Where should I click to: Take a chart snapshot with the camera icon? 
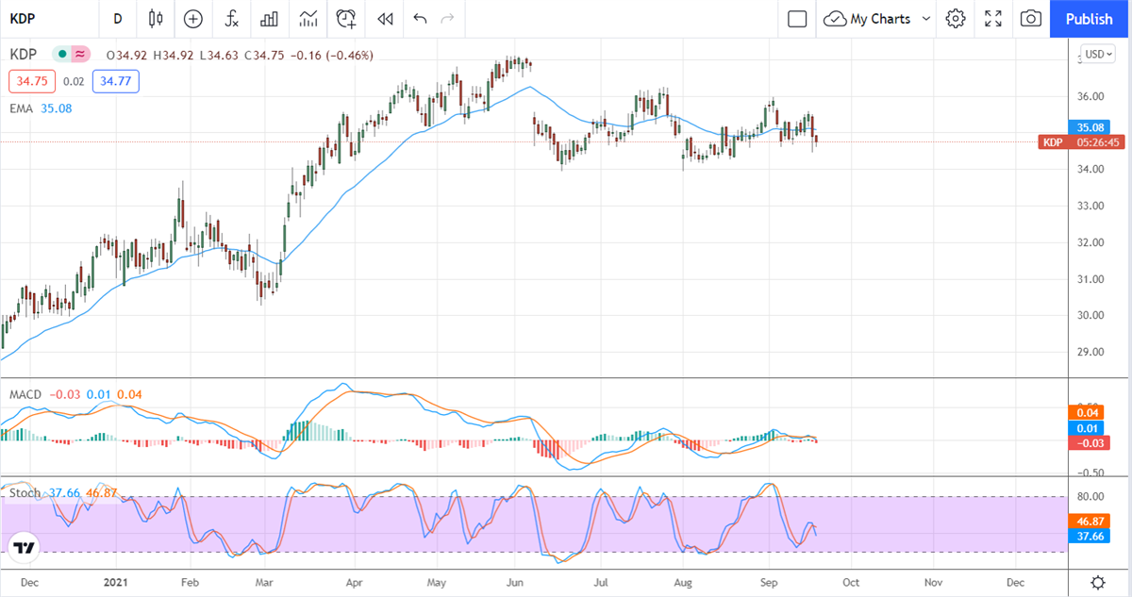point(1031,19)
